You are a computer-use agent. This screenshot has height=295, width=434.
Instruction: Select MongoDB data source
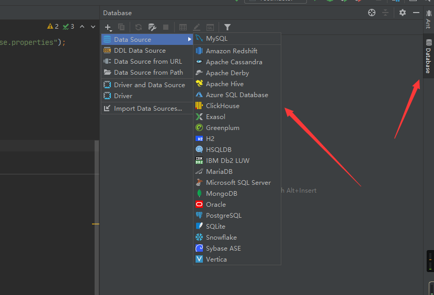point(237,194)
